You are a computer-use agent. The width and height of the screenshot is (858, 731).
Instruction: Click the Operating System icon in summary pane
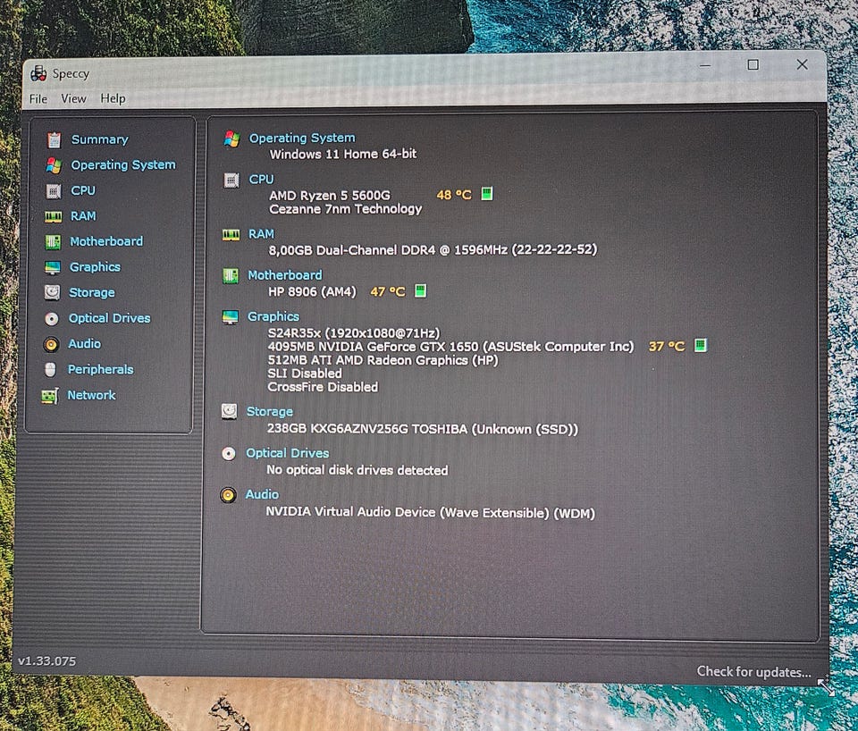click(232, 139)
